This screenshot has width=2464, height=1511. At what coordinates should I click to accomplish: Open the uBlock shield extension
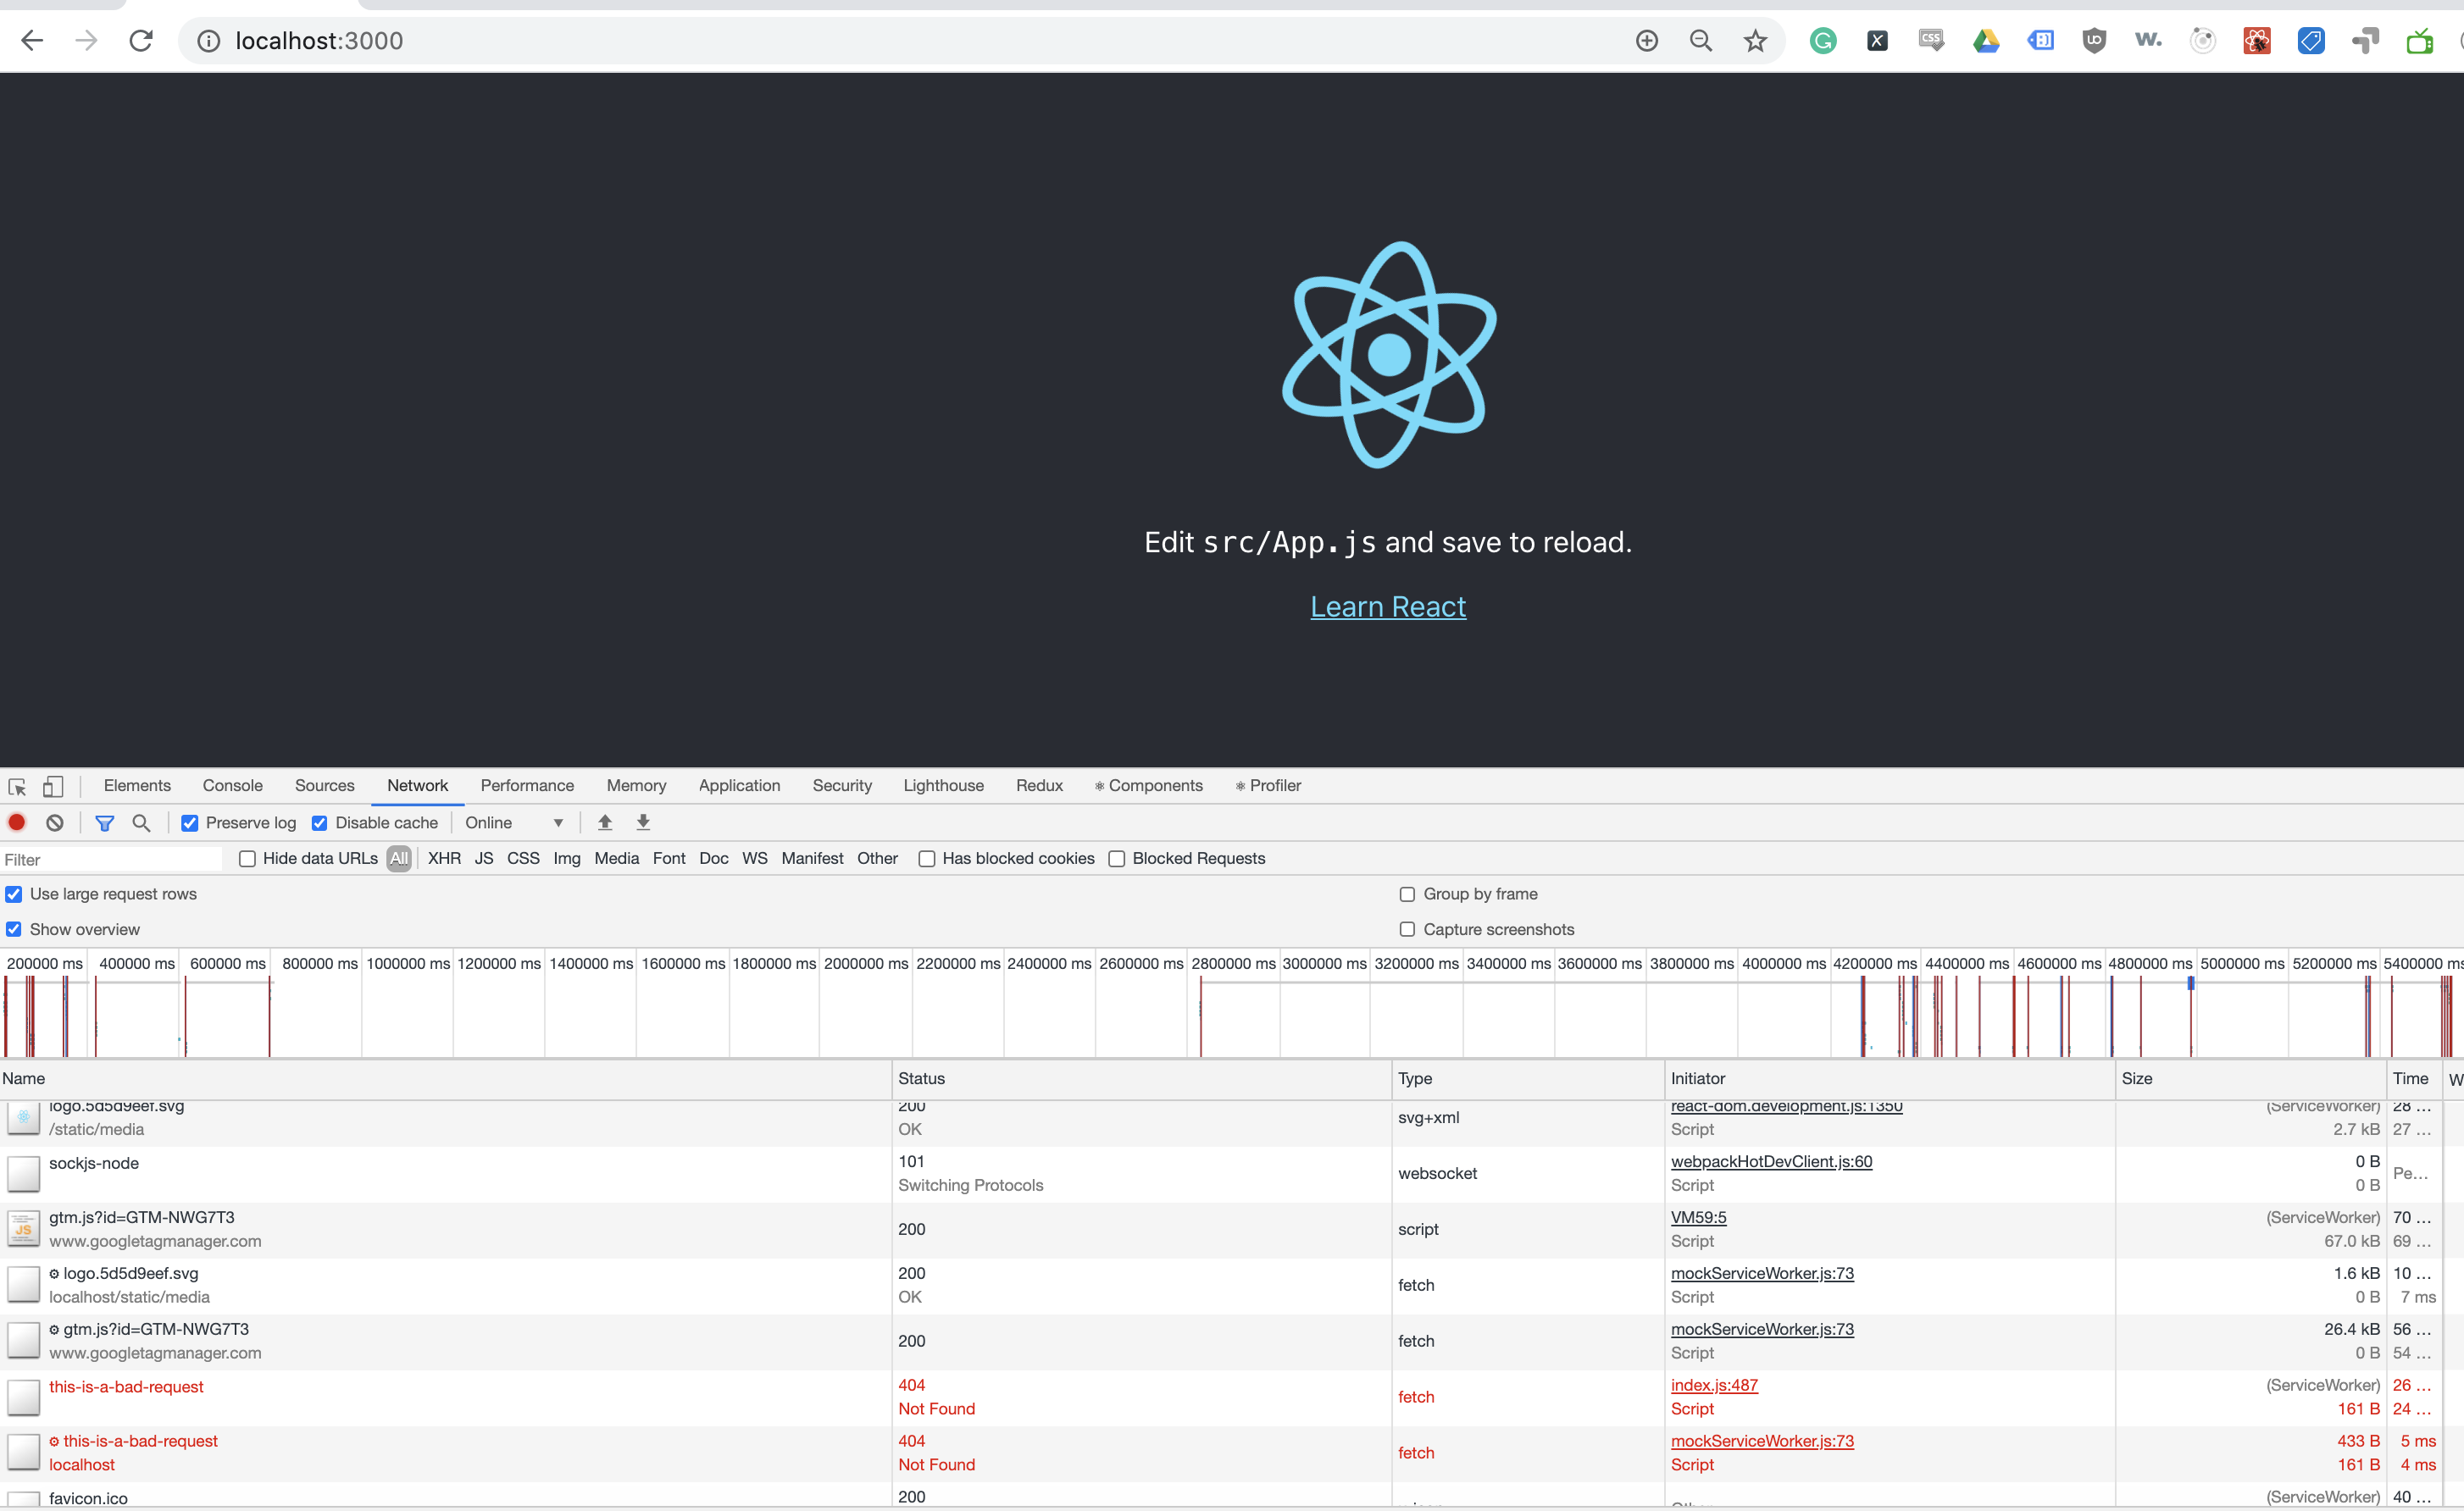click(x=2094, y=41)
